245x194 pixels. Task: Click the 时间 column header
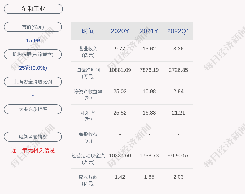88,31
